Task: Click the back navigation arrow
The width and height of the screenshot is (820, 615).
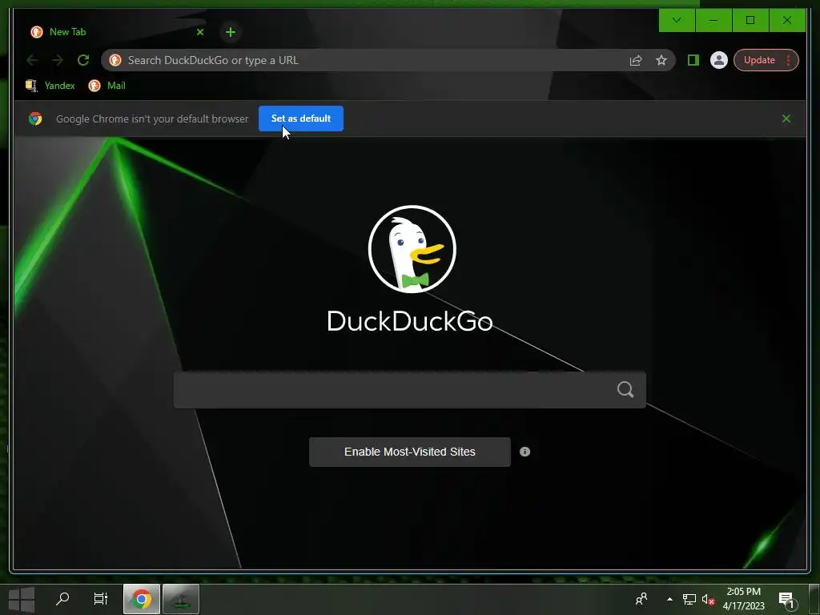Action: [32, 60]
